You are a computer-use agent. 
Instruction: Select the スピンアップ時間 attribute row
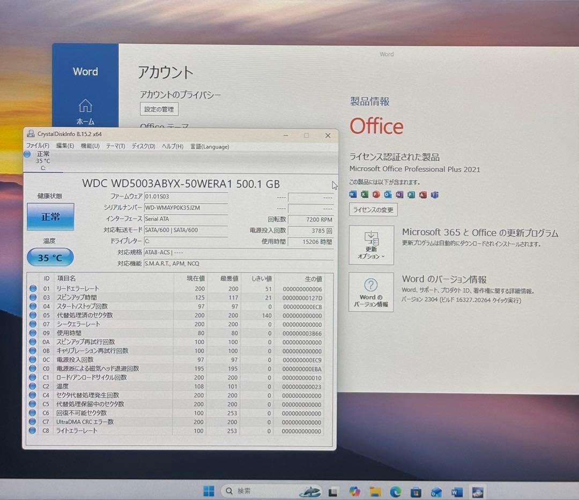coord(176,297)
